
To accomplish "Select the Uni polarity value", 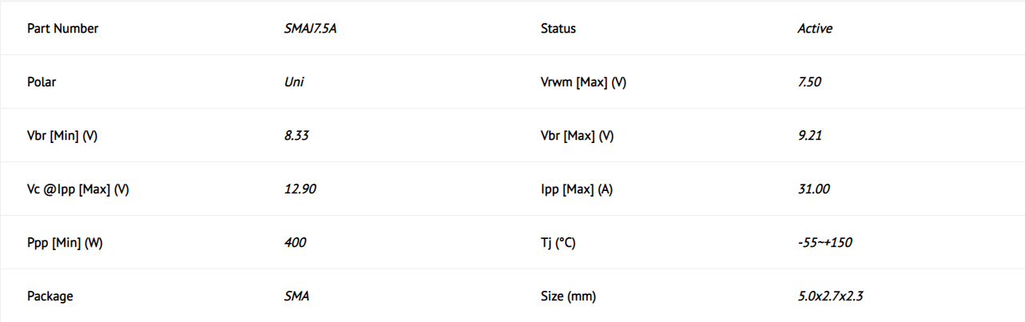I will (x=294, y=81).
